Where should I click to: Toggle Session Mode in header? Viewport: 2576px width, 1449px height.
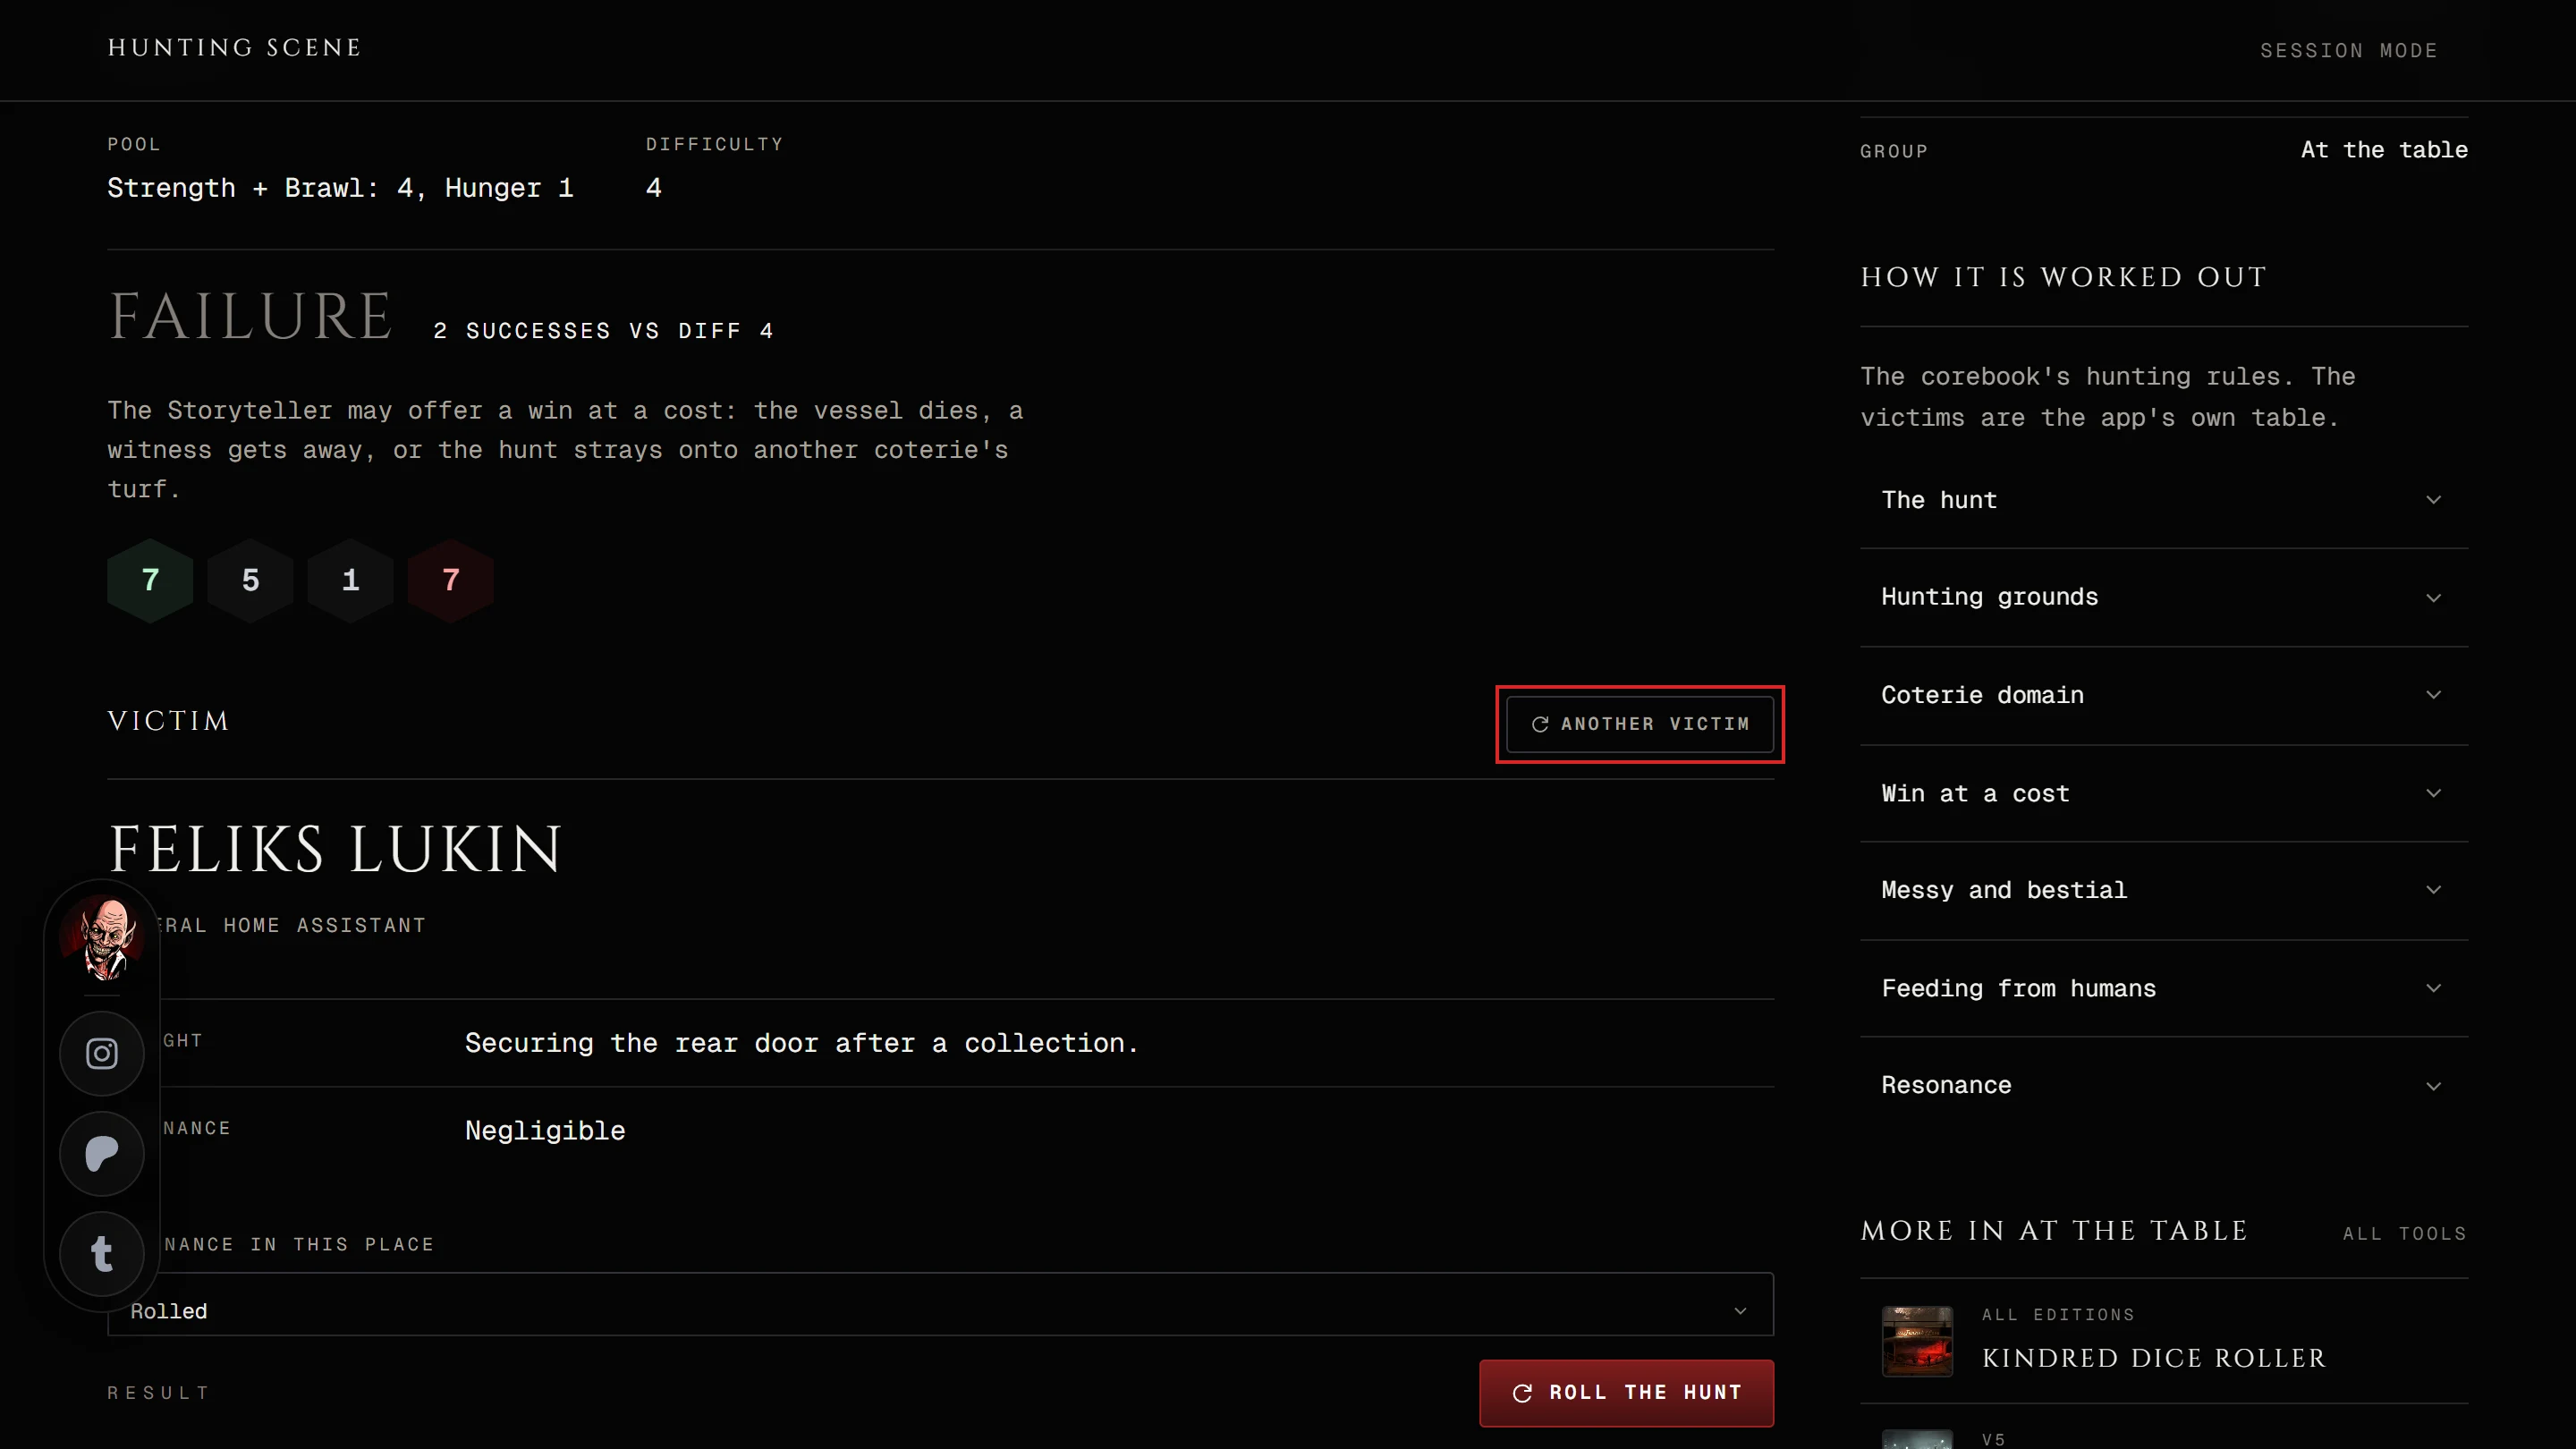(x=2348, y=50)
